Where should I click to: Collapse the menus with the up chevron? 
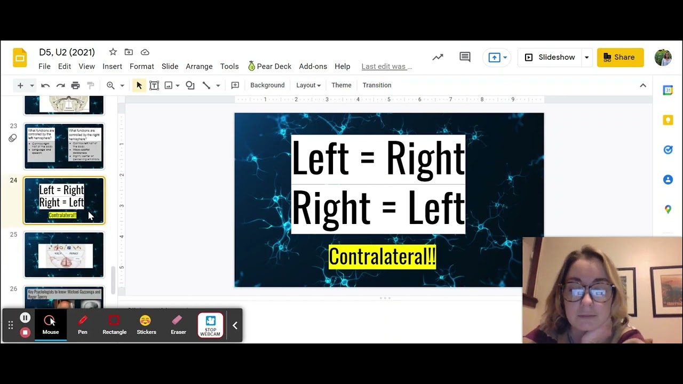click(643, 85)
